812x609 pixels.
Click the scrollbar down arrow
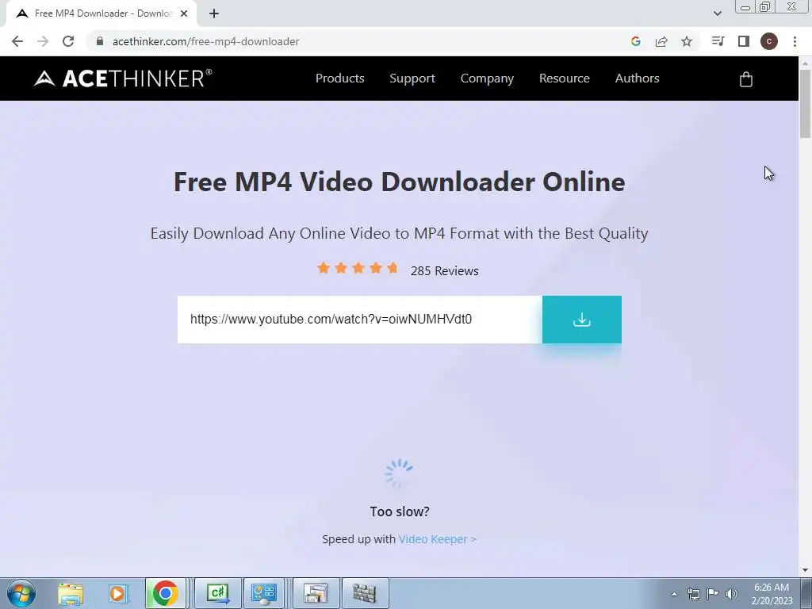click(805, 570)
